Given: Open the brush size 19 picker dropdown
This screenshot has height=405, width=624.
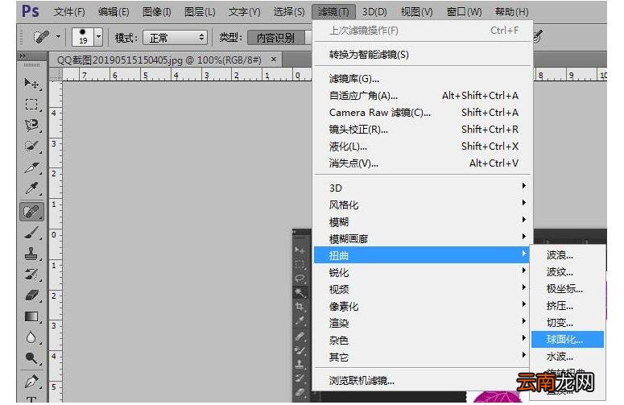Looking at the screenshot, I should (x=98, y=37).
